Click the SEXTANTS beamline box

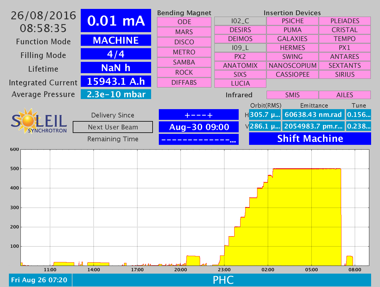345,66
